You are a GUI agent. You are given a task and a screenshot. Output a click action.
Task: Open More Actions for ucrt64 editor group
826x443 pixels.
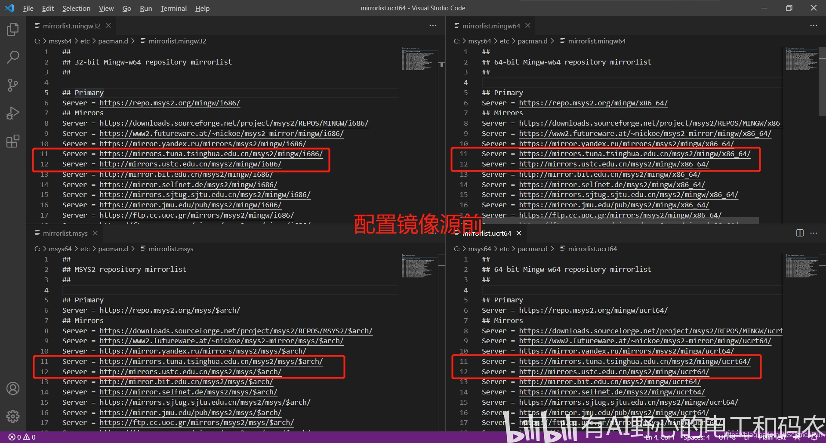(x=814, y=233)
